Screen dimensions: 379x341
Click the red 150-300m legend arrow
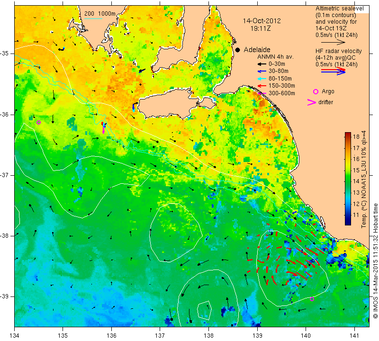pyautogui.click(x=262, y=86)
